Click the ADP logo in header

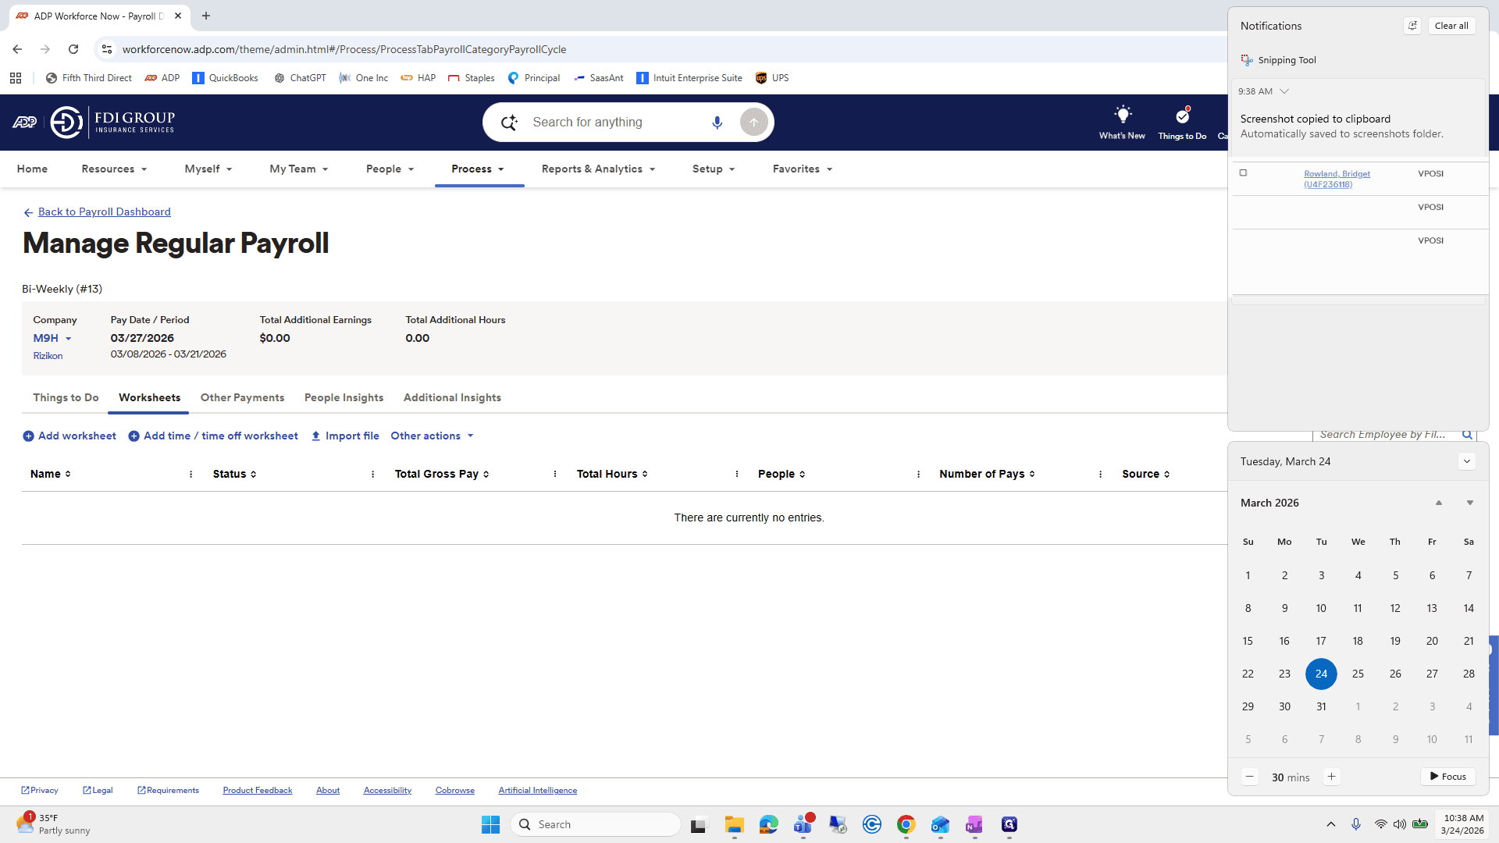pyautogui.click(x=24, y=123)
